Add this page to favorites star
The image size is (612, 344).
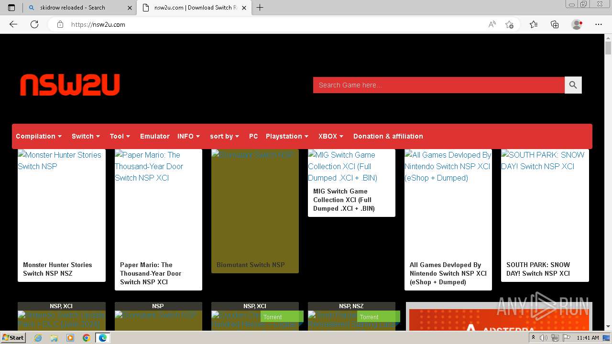(x=509, y=24)
